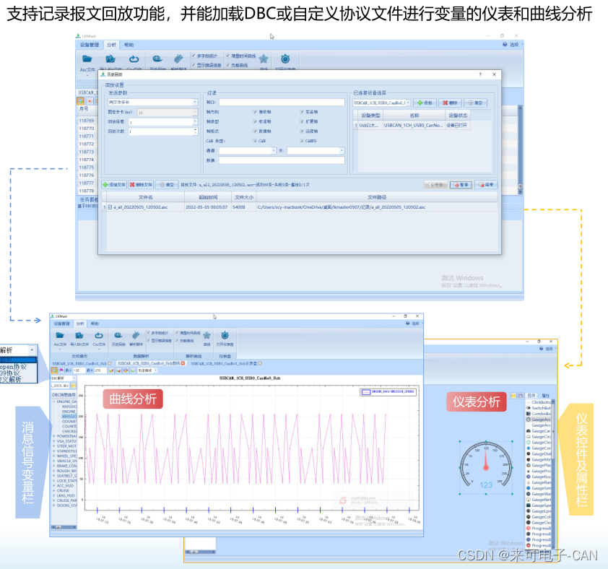Click 添加 device button in playback dialog
608x569 pixels.
pyautogui.click(x=425, y=103)
